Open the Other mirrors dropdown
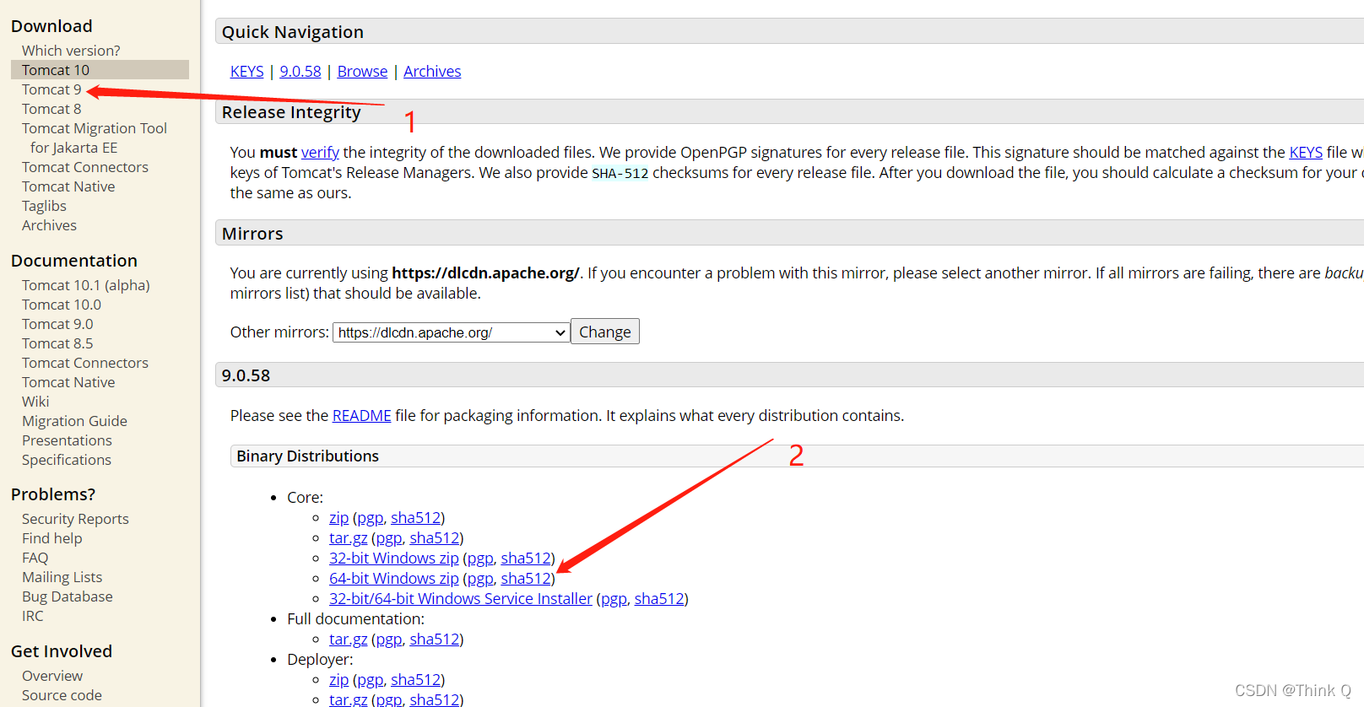The image size is (1364, 707). (452, 332)
